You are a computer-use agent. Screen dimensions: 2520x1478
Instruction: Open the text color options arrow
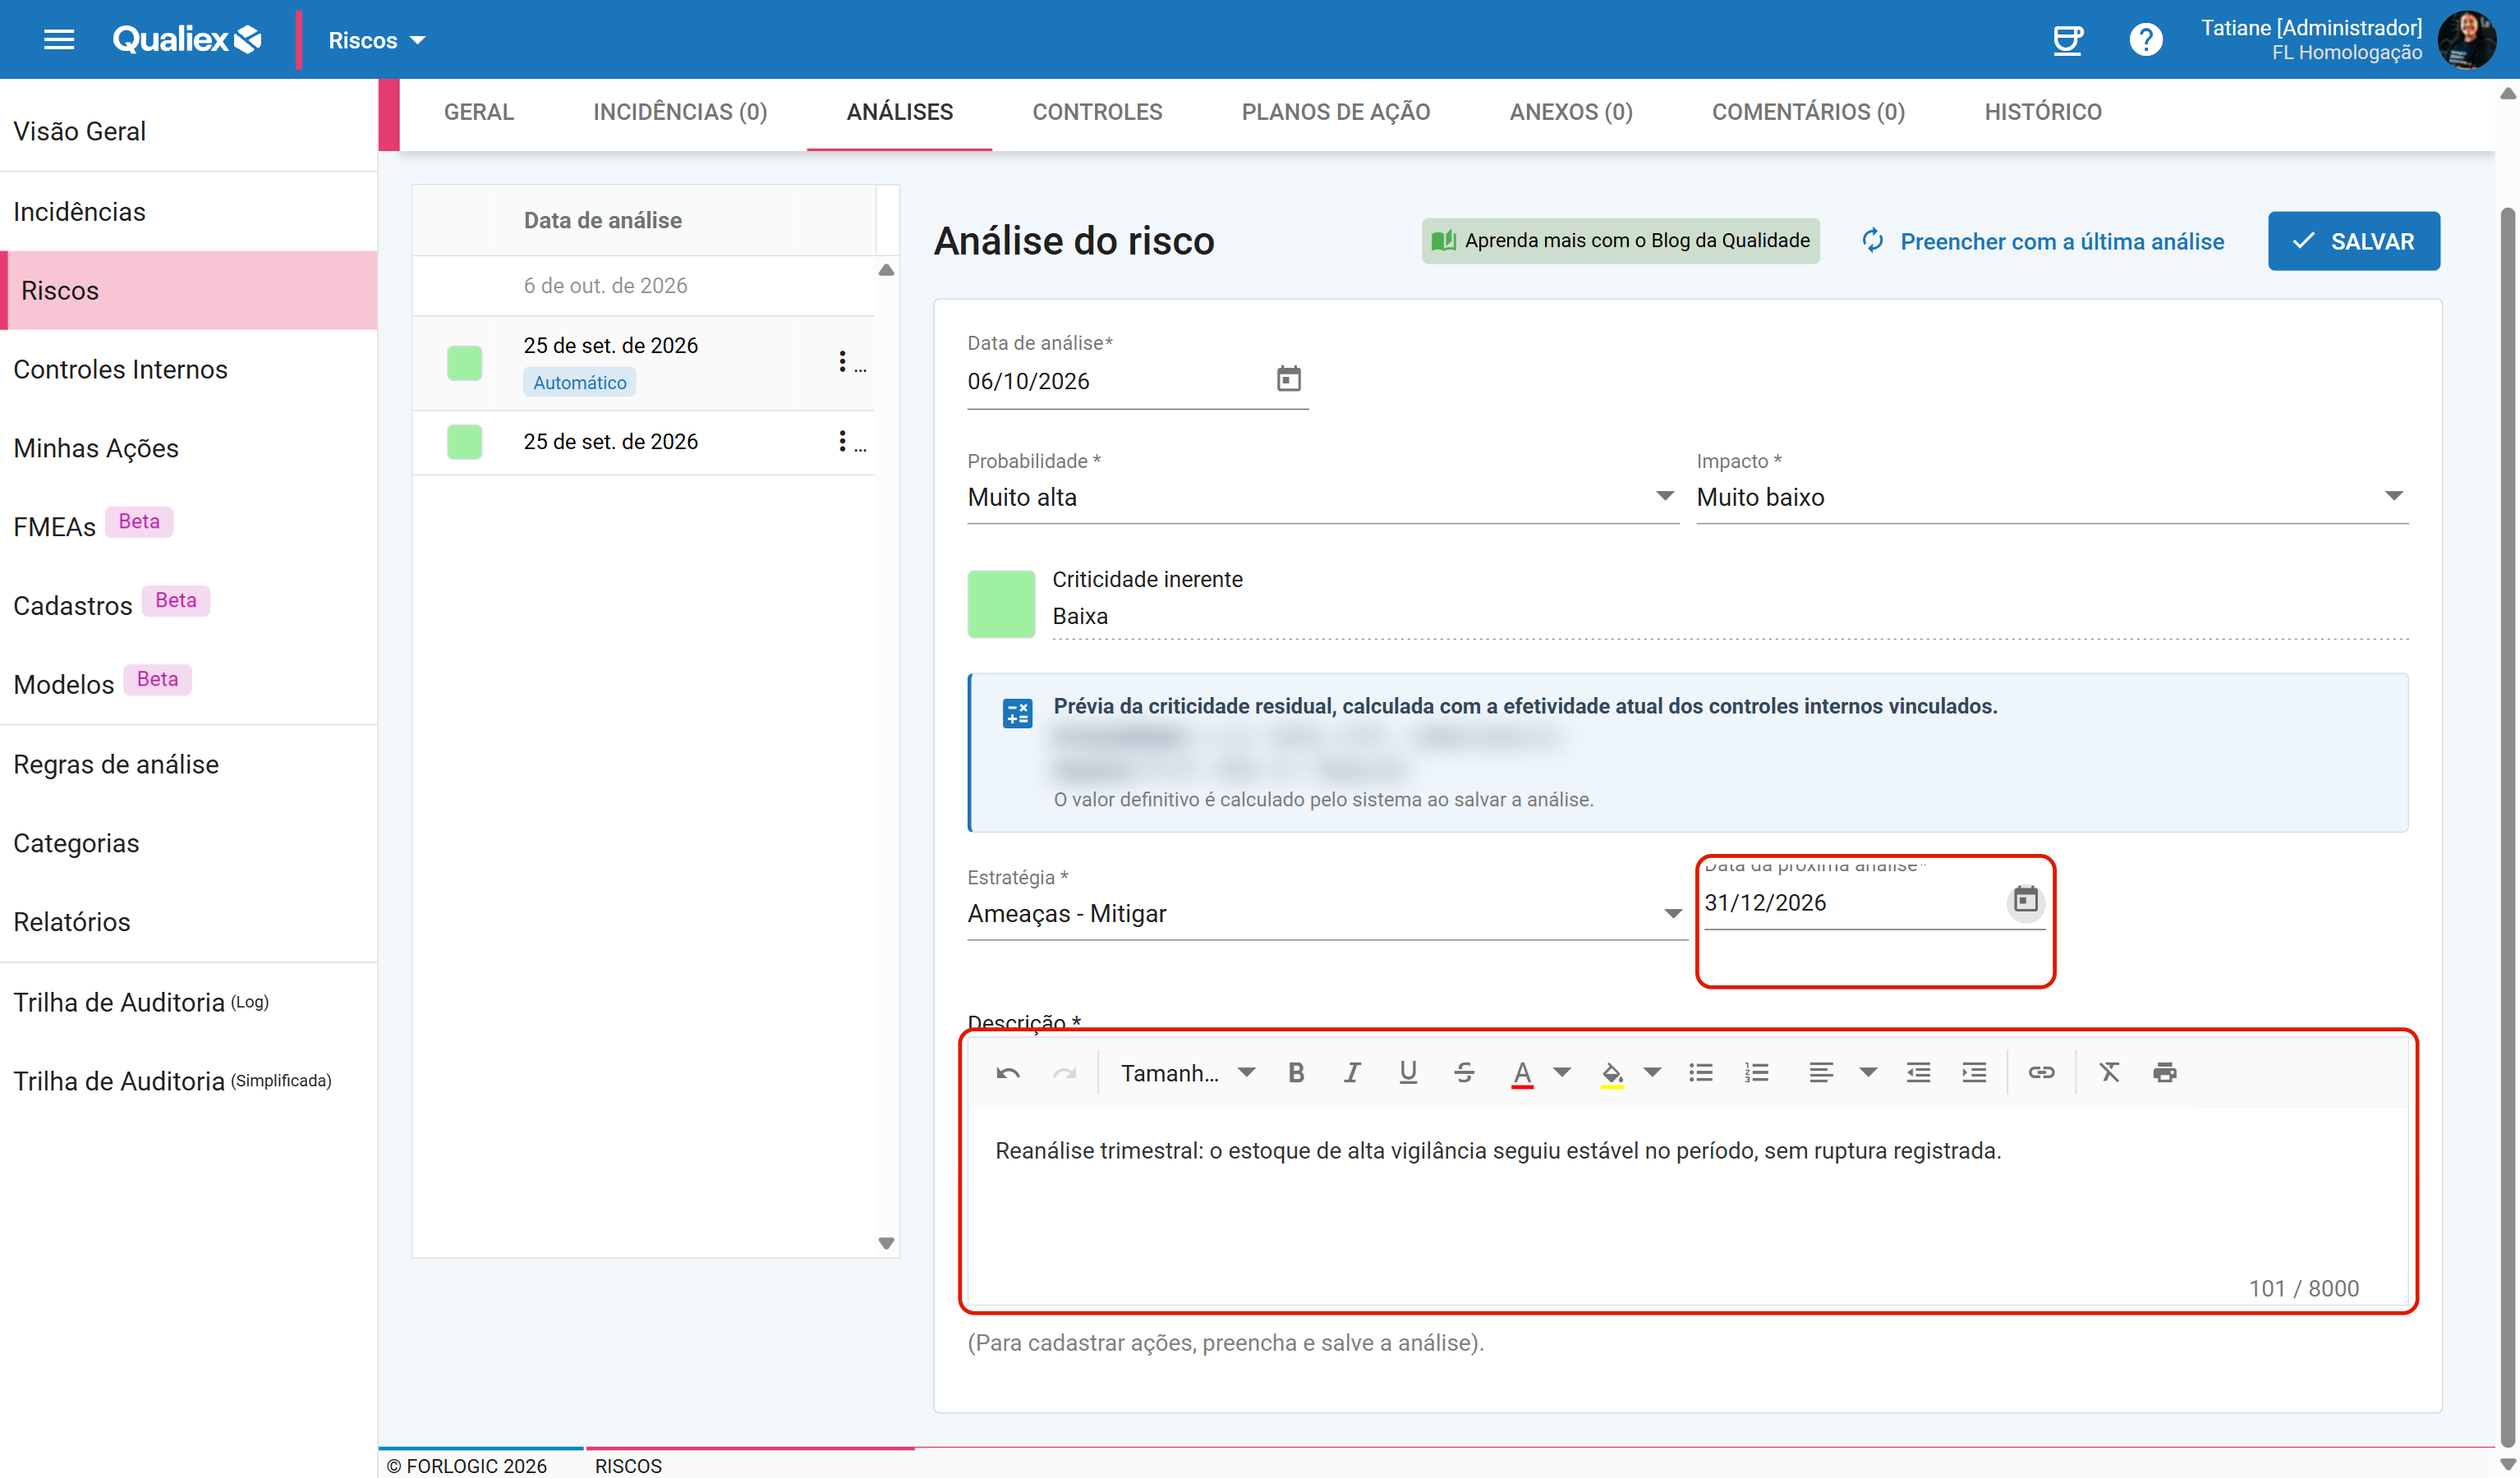[x=1562, y=1073]
